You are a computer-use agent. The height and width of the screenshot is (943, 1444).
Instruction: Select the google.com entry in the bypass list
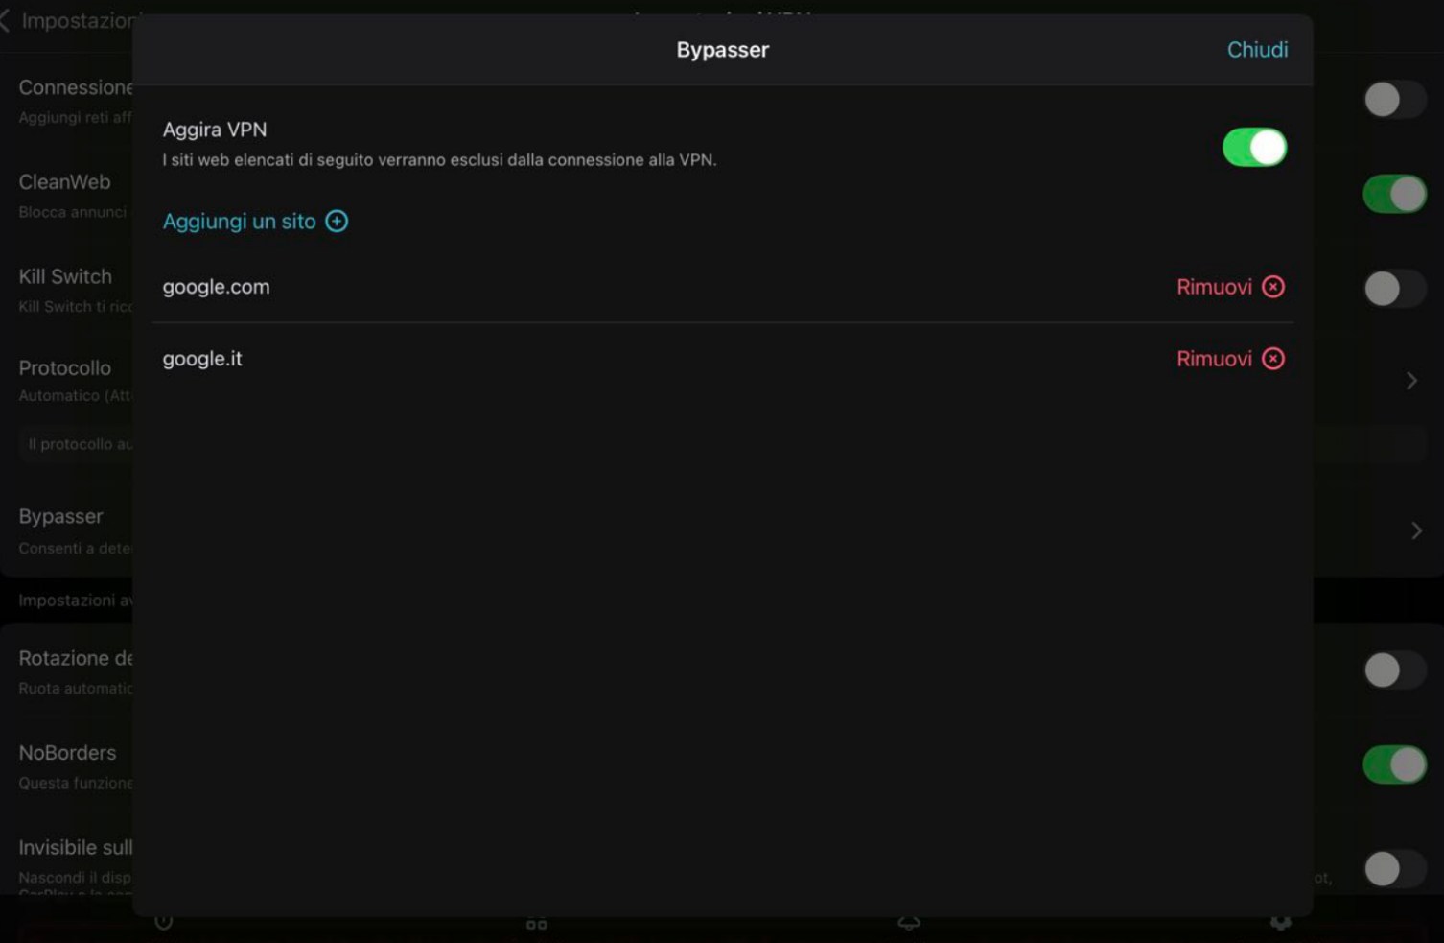click(x=216, y=286)
